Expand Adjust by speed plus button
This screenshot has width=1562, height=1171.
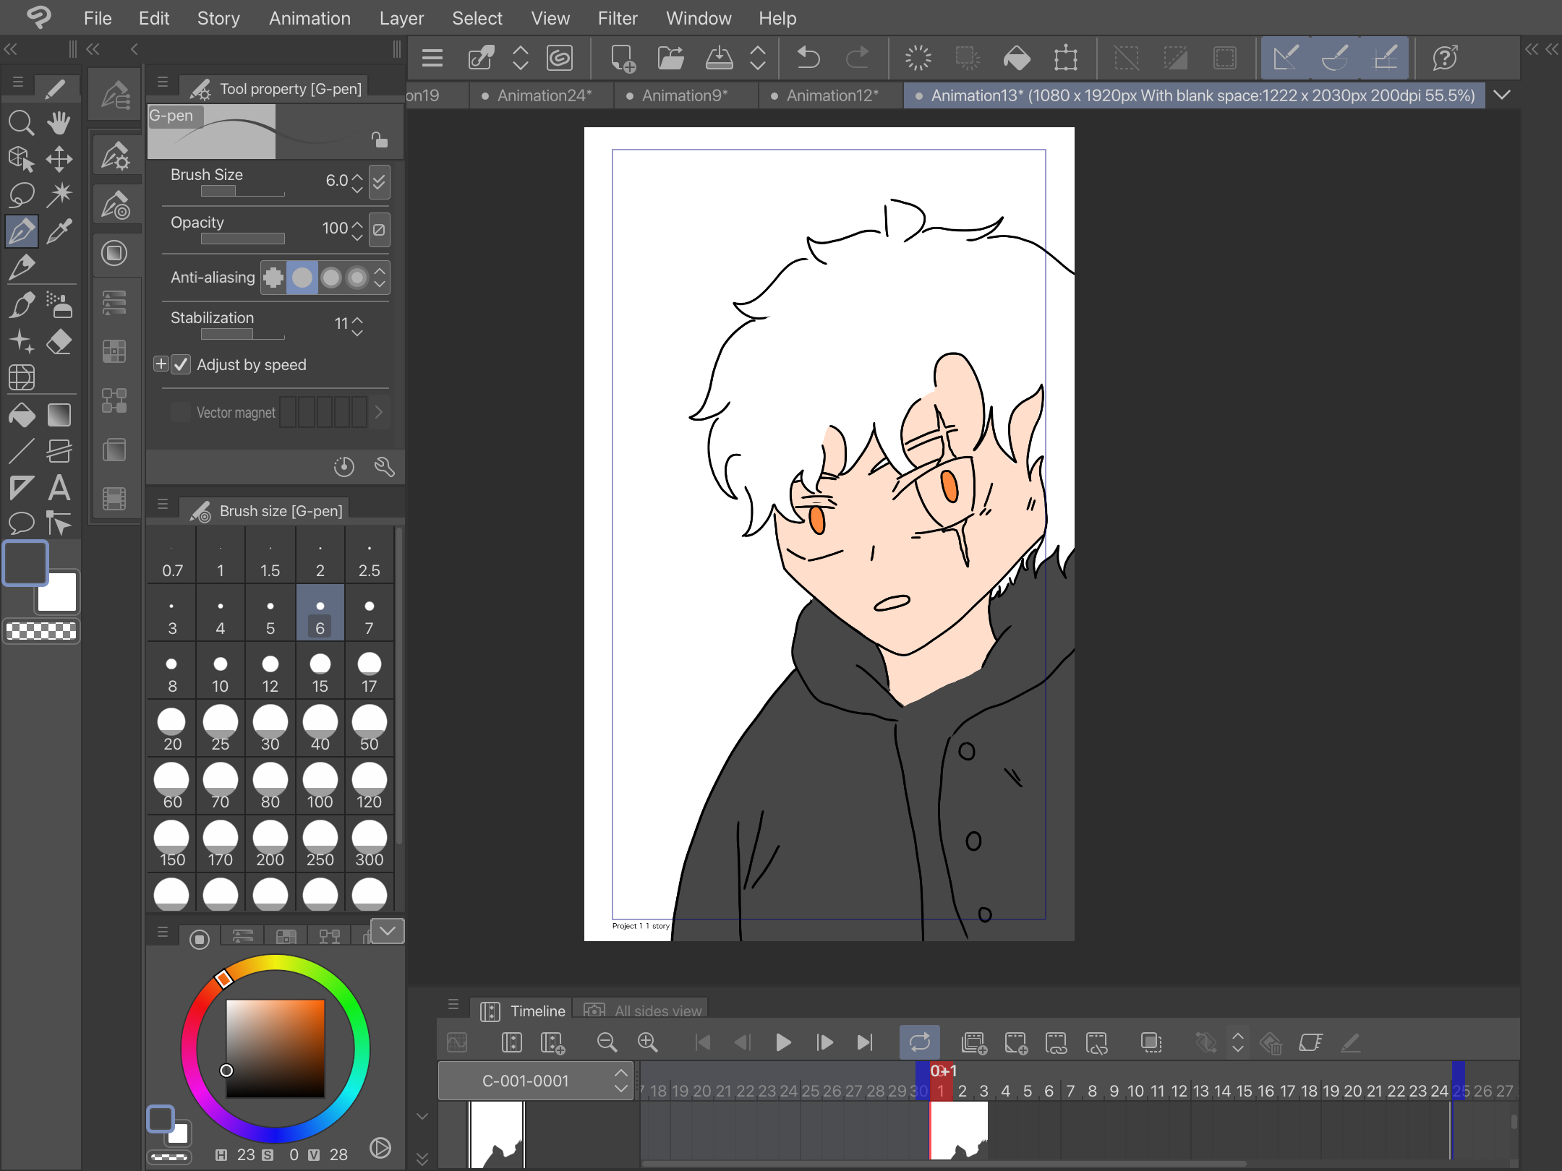pos(161,364)
